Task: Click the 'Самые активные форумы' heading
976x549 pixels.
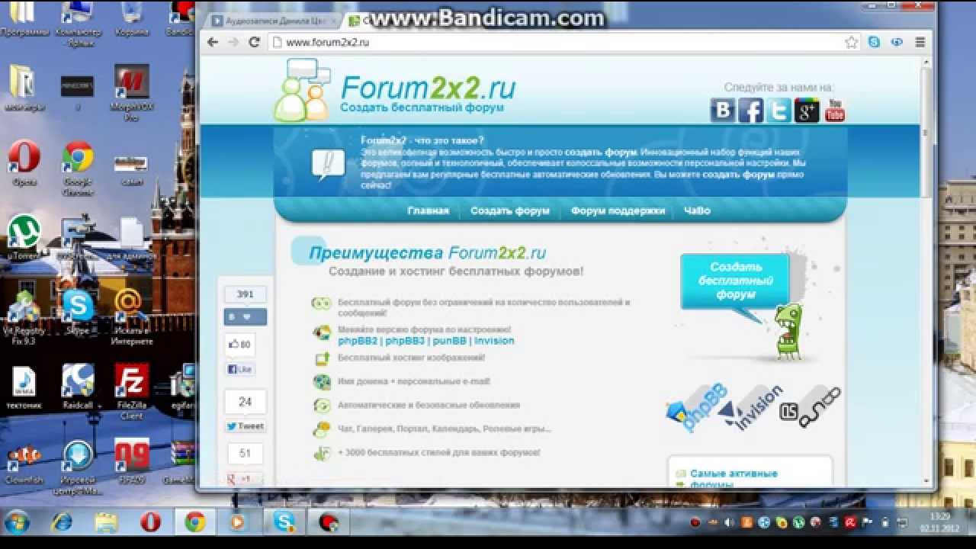Action: [734, 479]
